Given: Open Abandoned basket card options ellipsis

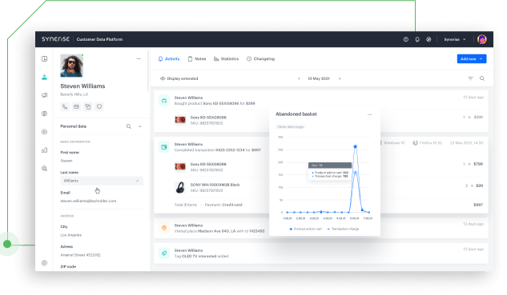Looking at the screenshot, I should click(x=369, y=114).
